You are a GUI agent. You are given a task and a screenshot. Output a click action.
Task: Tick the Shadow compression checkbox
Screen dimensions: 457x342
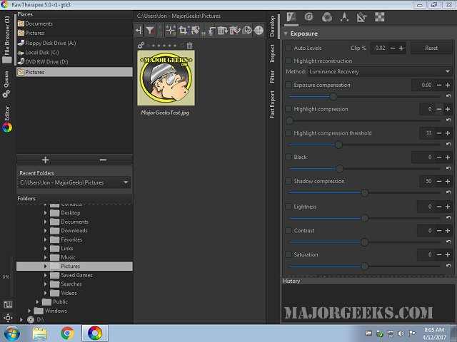[x=288, y=181]
